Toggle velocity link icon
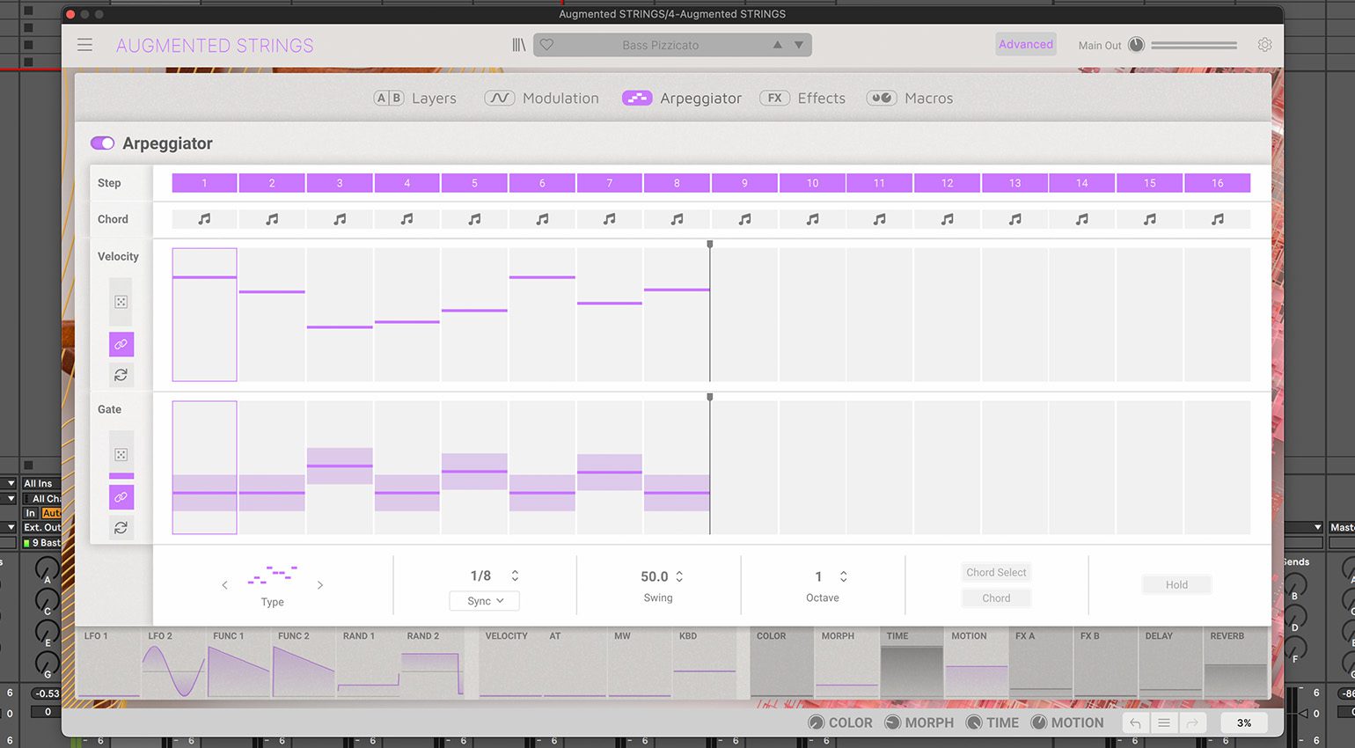 pos(121,344)
